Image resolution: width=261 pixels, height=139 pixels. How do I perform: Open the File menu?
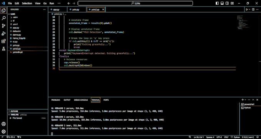click(x=10, y=3)
